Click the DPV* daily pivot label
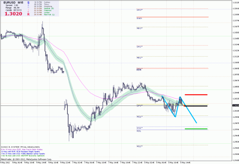Screen dimensions: 239x164 [x=140, y=106]
